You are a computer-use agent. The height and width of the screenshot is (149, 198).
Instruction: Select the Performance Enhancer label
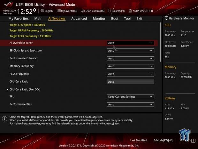pyautogui.click(x=24, y=58)
